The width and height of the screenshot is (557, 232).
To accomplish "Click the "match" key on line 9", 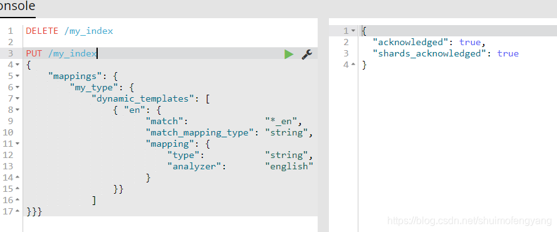I will tap(164, 121).
